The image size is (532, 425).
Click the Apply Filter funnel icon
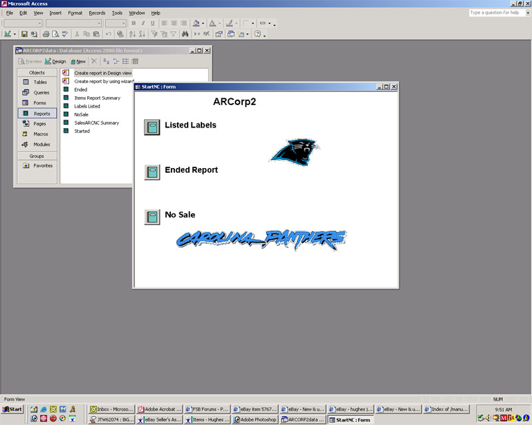[x=174, y=34]
